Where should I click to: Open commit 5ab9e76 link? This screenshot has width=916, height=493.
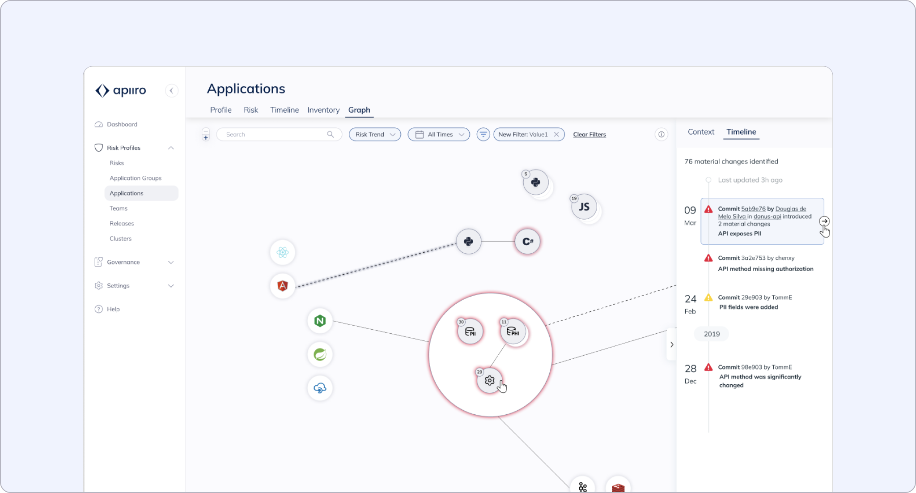coord(753,209)
